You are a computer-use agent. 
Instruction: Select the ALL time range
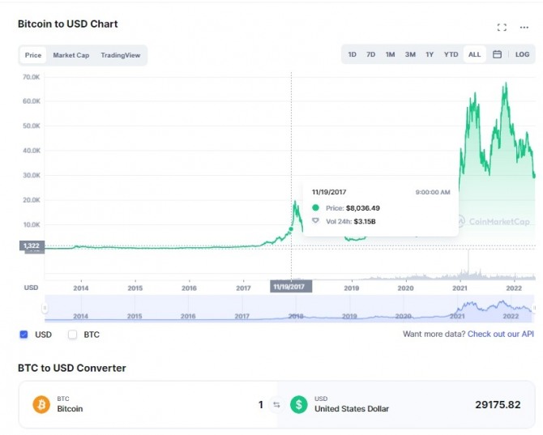pos(474,54)
